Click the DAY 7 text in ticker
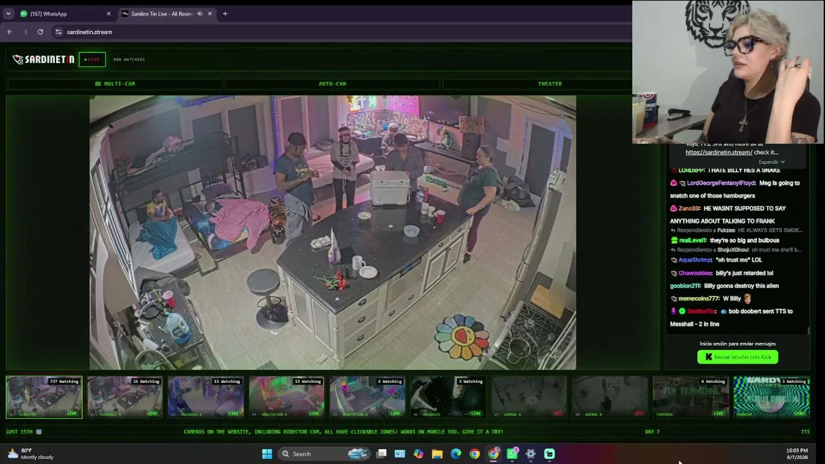 pyautogui.click(x=652, y=432)
